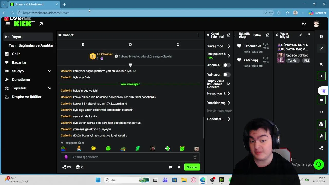The height and width of the screenshot is (185, 329).
Task: Click zAMbaqq in activity feed
Action: click(x=251, y=60)
